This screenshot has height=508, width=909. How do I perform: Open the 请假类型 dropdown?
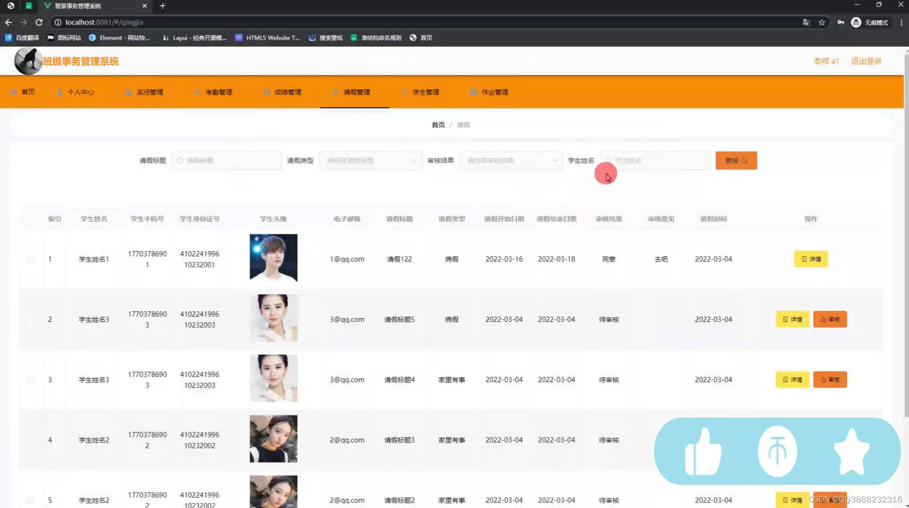370,160
